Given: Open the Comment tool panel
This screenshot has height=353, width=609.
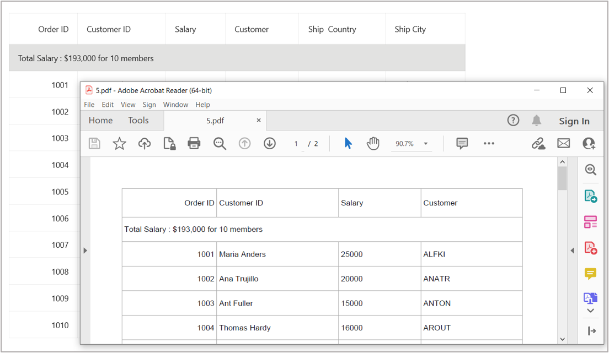Looking at the screenshot, I should (x=590, y=274).
